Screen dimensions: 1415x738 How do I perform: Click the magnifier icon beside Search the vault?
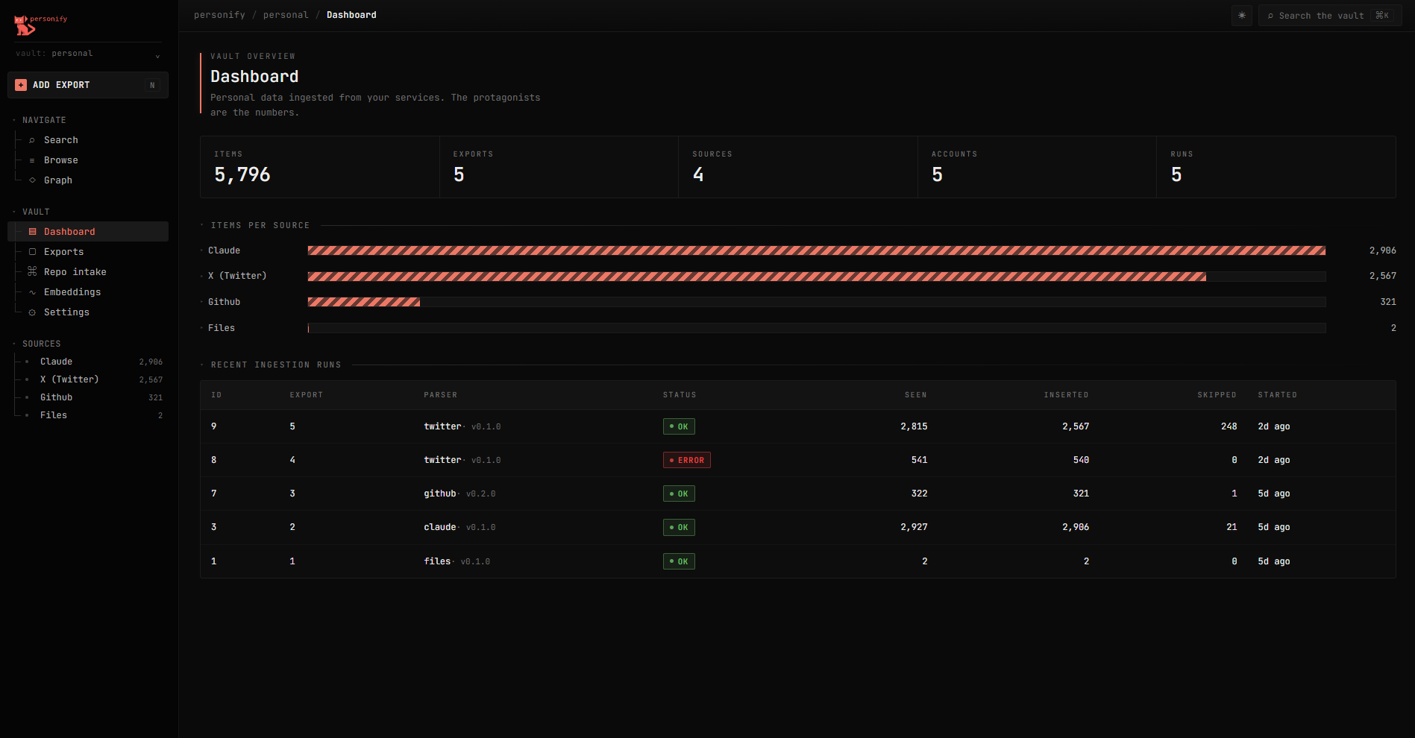(1270, 16)
